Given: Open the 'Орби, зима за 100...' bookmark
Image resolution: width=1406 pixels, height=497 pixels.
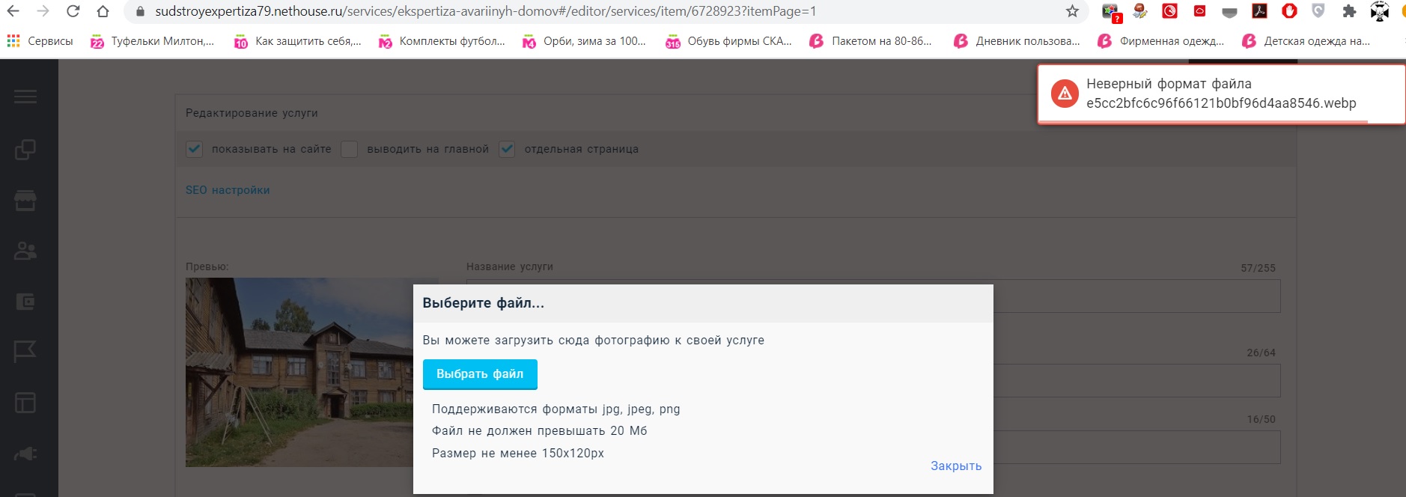Looking at the screenshot, I should (x=585, y=41).
